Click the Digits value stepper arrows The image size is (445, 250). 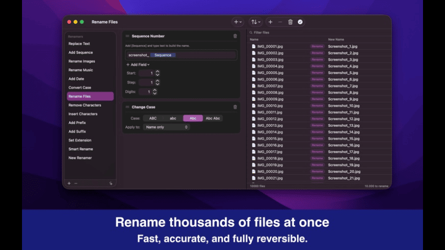click(x=154, y=92)
